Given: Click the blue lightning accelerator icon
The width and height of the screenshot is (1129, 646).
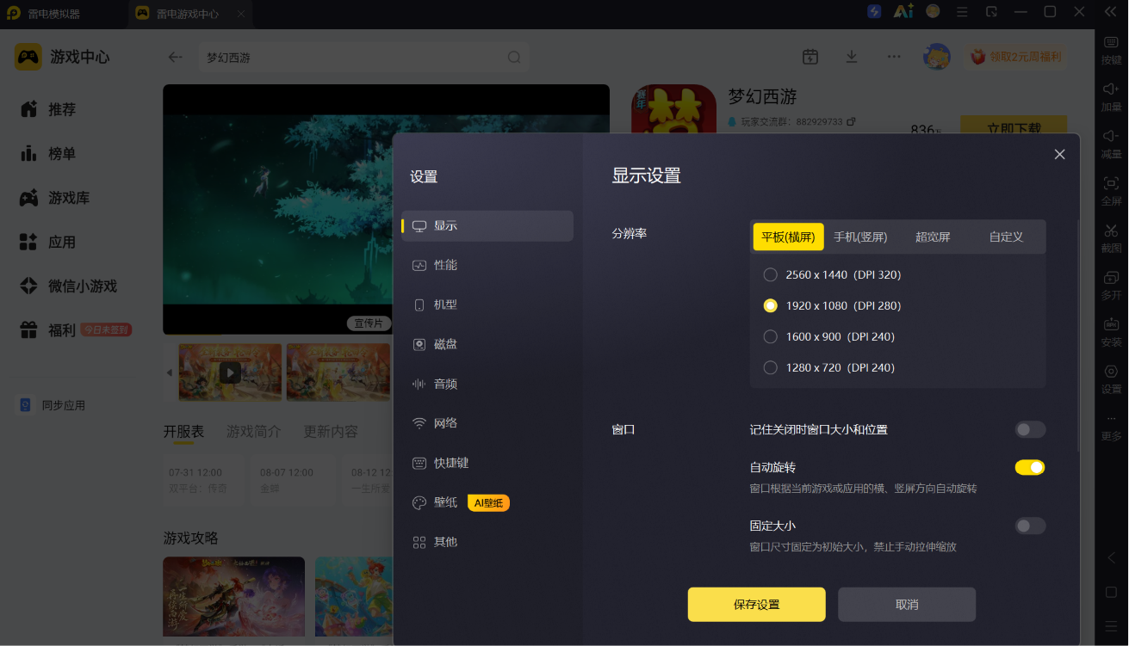Looking at the screenshot, I should tap(874, 12).
